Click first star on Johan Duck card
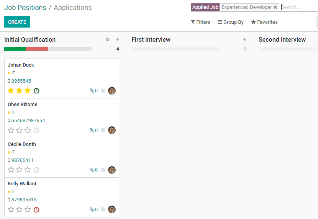 coord(11,91)
